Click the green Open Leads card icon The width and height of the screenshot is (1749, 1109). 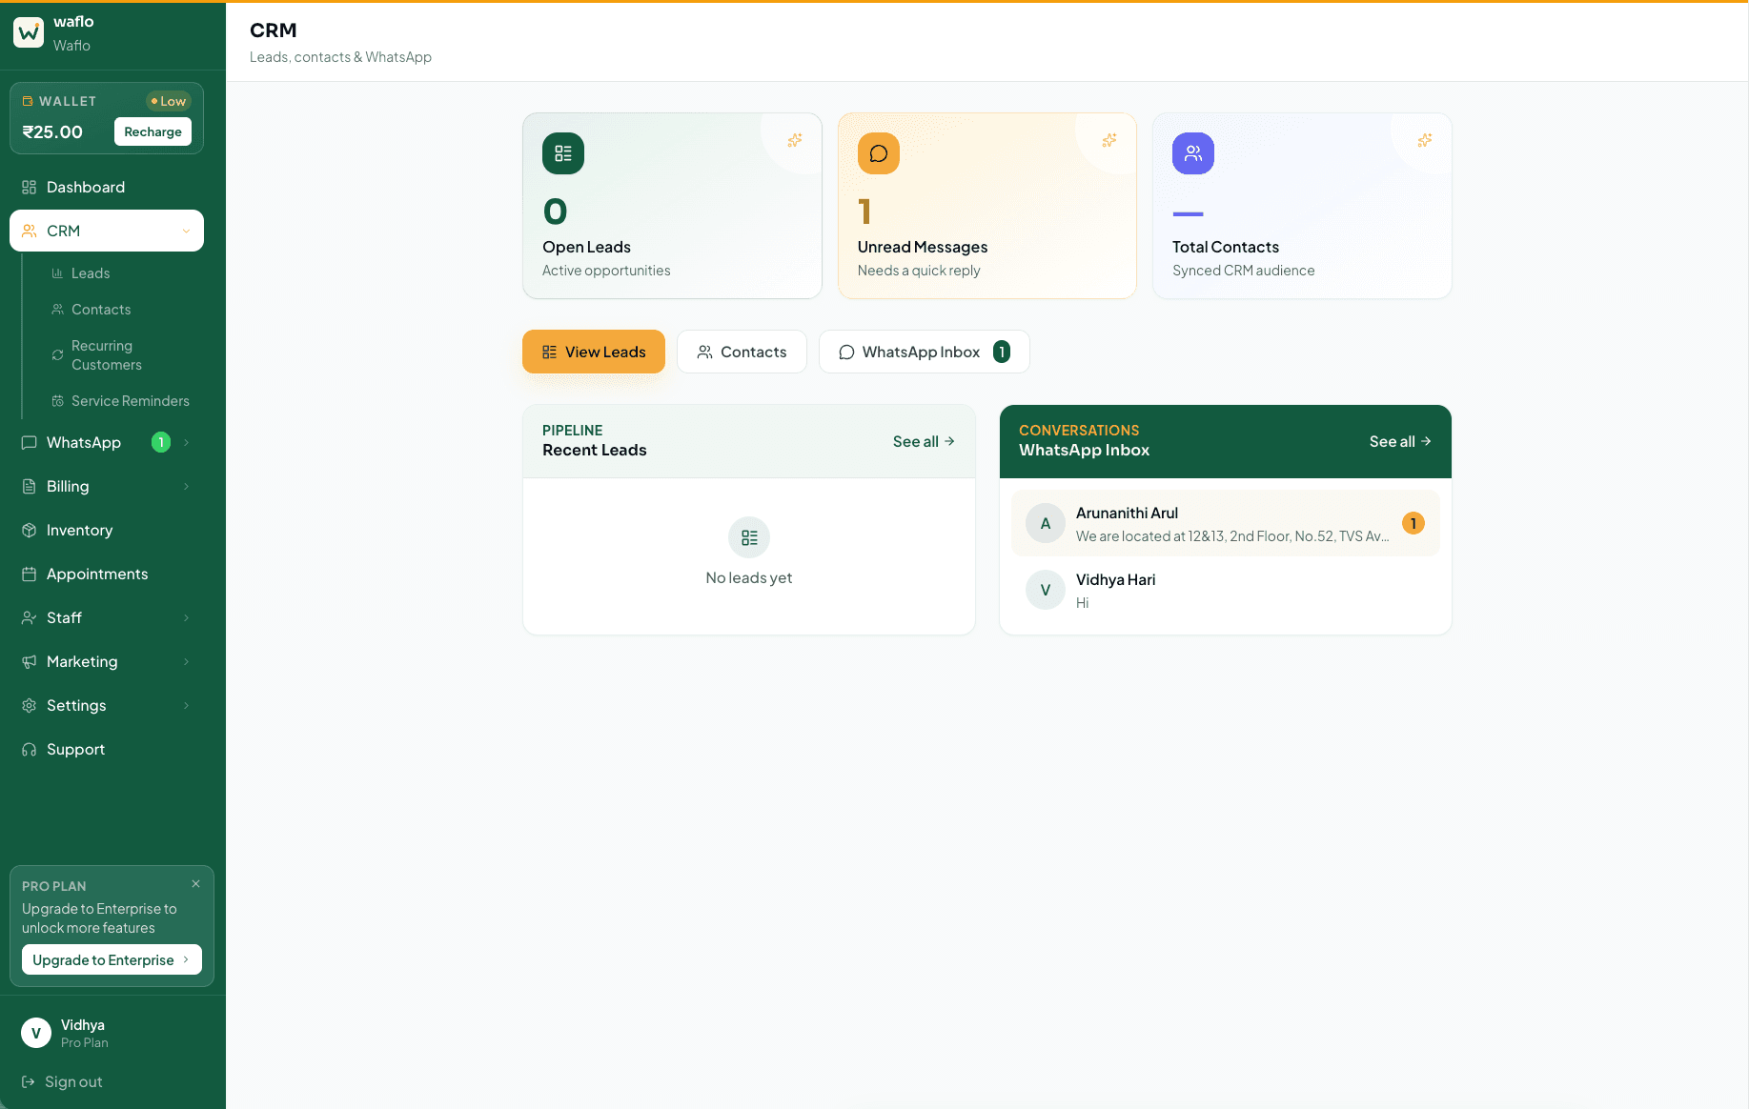pyautogui.click(x=563, y=153)
